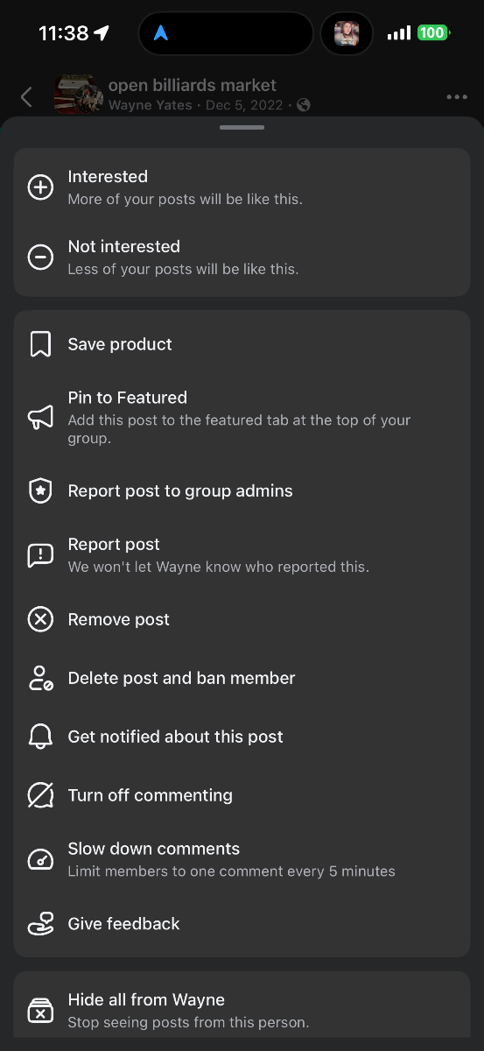Open the open billiards market group thumbnail
The image size is (484, 1051).
pyautogui.click(x=75, y=95)
